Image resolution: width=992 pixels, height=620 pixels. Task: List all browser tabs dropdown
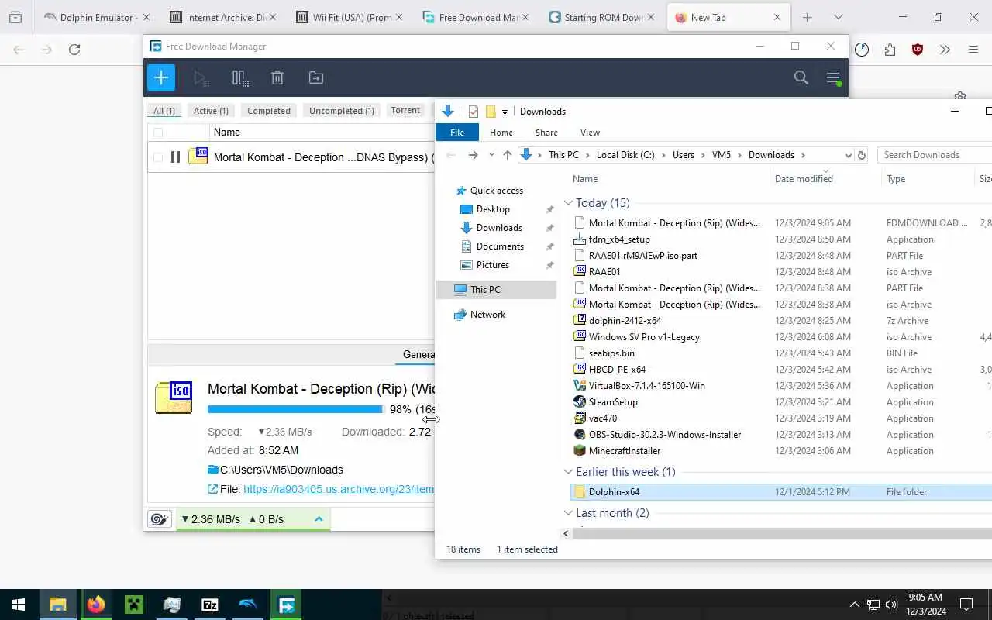pyautogui.click(x=838, y=17)
